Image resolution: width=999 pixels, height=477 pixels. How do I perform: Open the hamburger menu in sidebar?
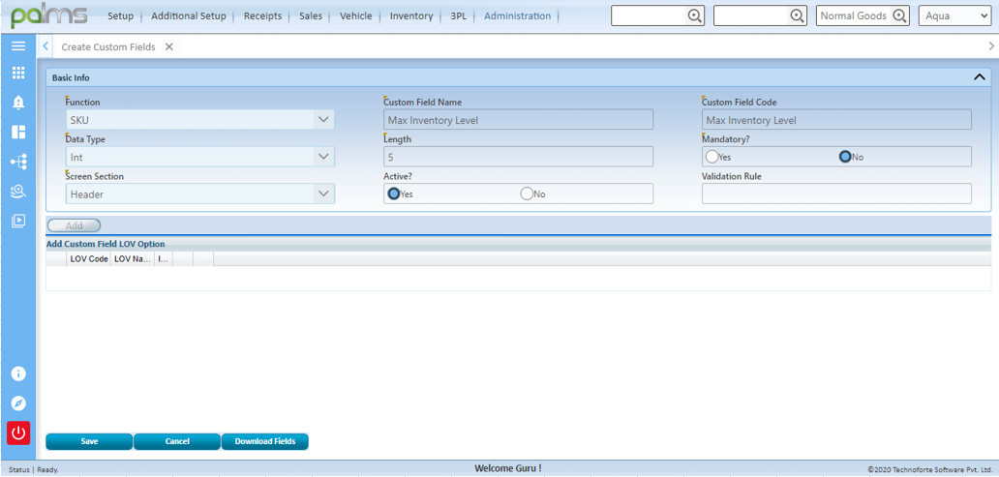pos(18,46)
